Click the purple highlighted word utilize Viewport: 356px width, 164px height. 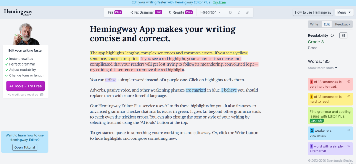point(111,80)
